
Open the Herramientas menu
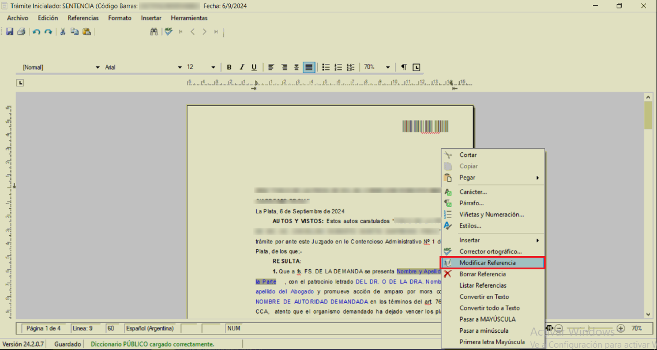[189, 18]
